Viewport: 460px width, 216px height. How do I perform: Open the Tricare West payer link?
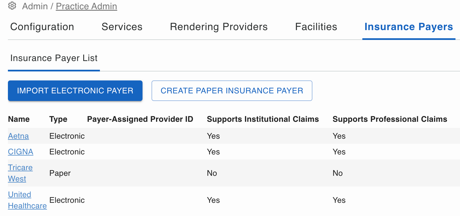[x=20, y=173]
